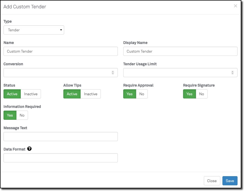
Task: Click the Name input field
Action: (x=61, y=51)
